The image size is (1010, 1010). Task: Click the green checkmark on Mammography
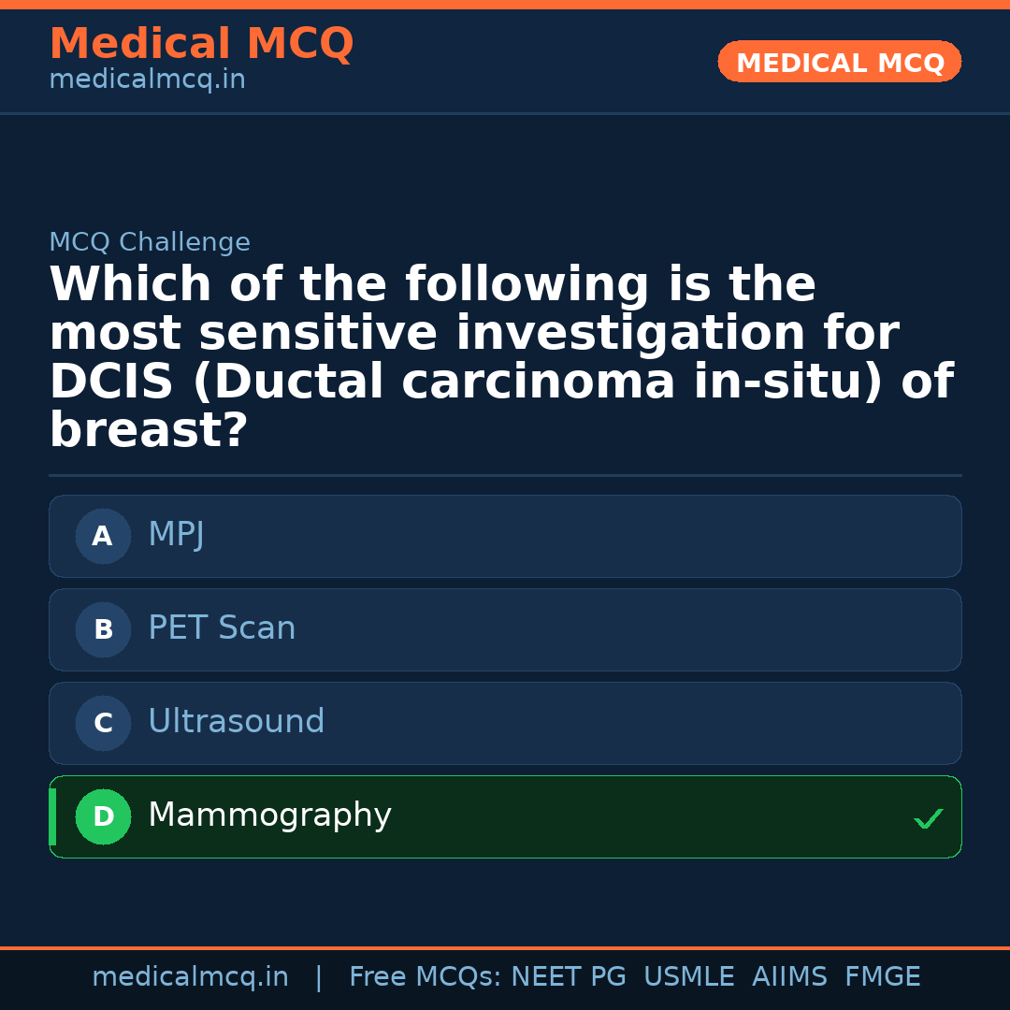pyautogui.click(x=928, y=819)
